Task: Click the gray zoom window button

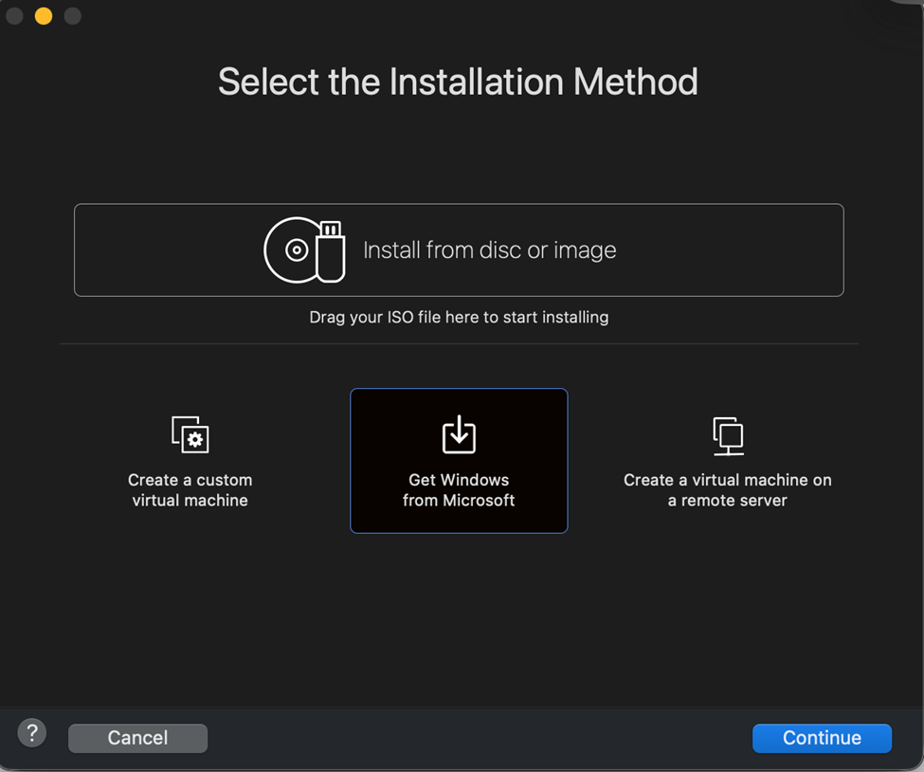Action: (x=72, y=16)
